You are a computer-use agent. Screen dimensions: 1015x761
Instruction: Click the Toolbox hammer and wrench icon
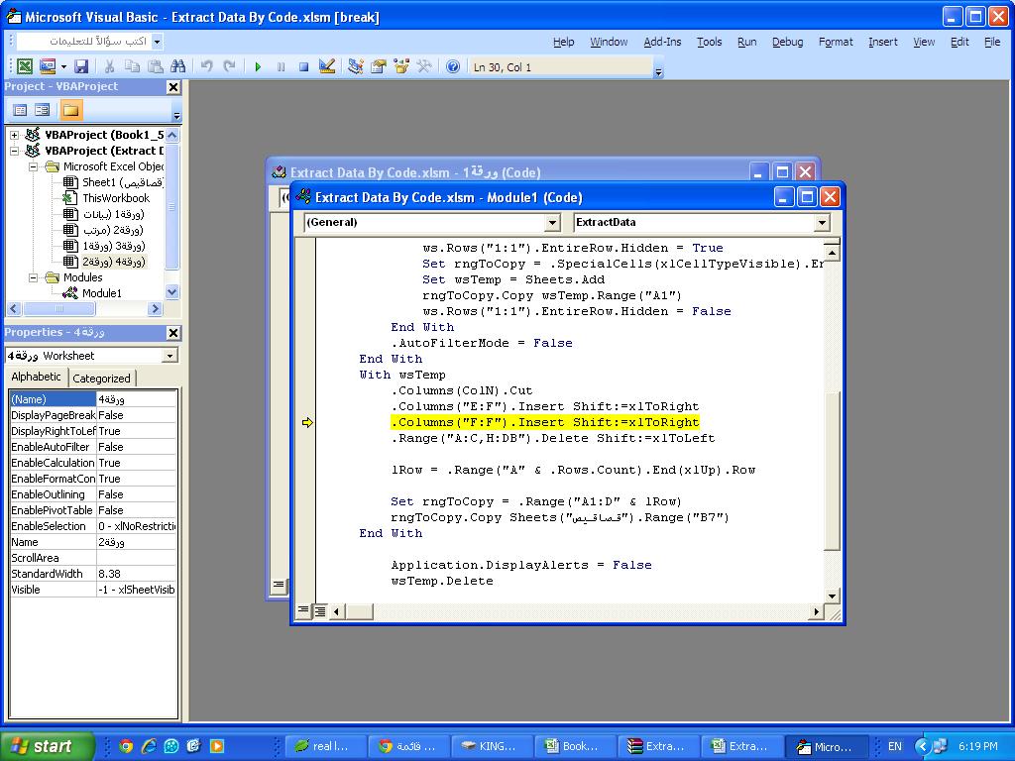point(424,66)
